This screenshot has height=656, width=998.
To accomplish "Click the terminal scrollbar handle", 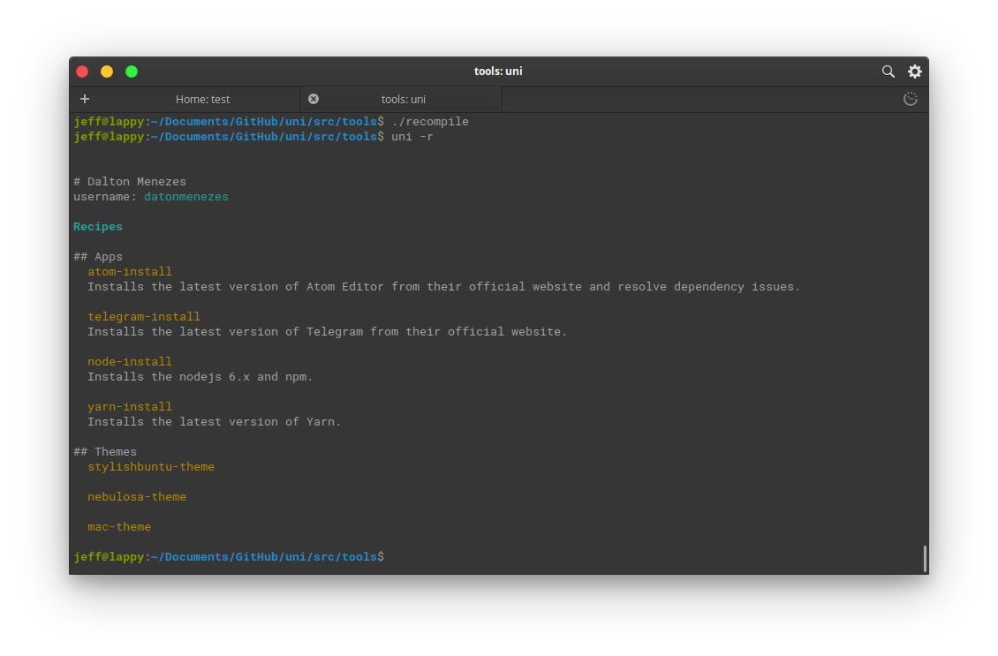I will click(924, 559).
